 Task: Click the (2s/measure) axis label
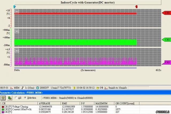click(x=88, y=70)
